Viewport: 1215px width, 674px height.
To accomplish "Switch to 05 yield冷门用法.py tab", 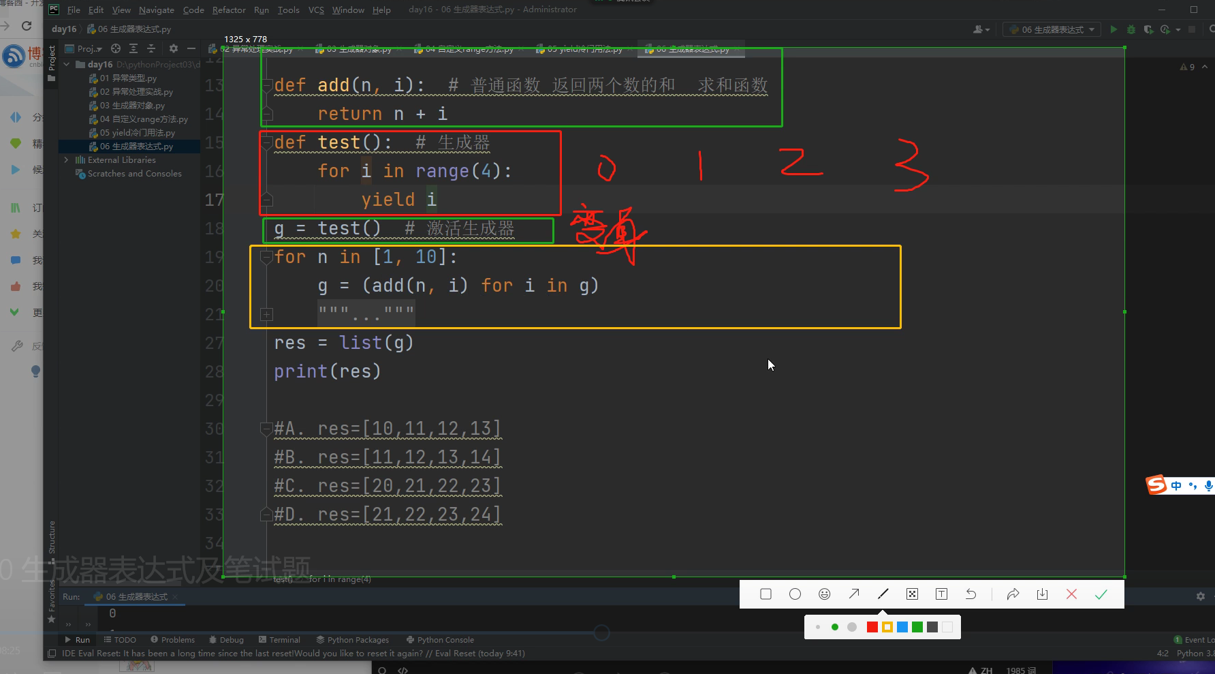I will pos(584,49).
